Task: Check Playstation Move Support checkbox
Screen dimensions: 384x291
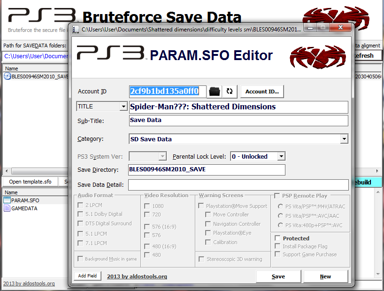Action: 201,206
